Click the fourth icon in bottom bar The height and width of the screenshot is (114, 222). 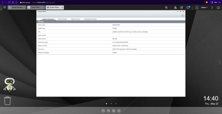click(119, 111)
